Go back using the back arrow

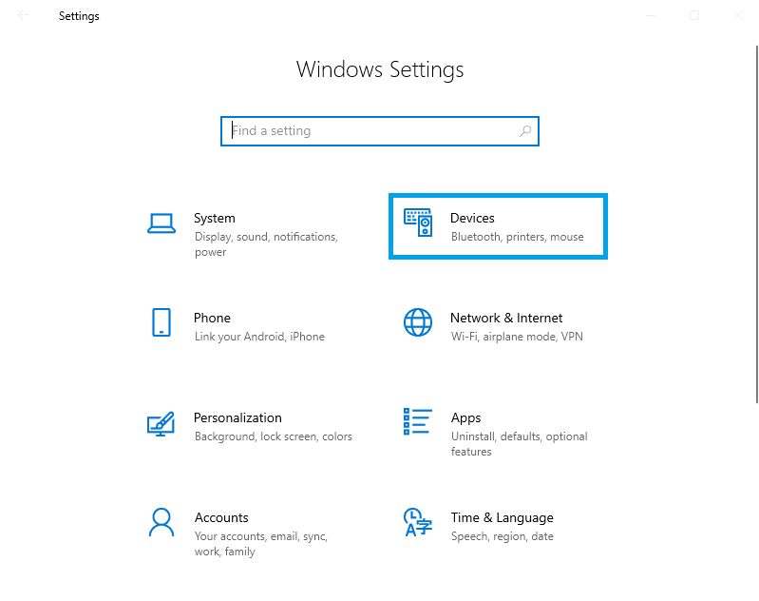tap(23, 15)
